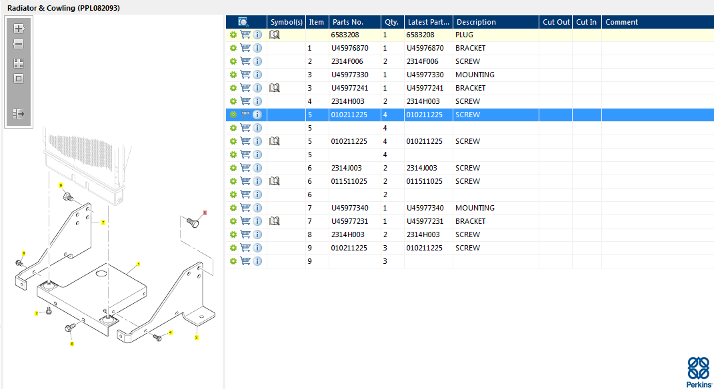Click callout 3 beneath right bracket
The image size is (714, 389).
(196, 338)
